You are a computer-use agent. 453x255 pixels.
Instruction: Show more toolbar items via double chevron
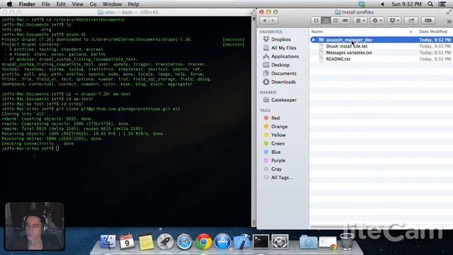pyautogui.click(x=449, y=21)
